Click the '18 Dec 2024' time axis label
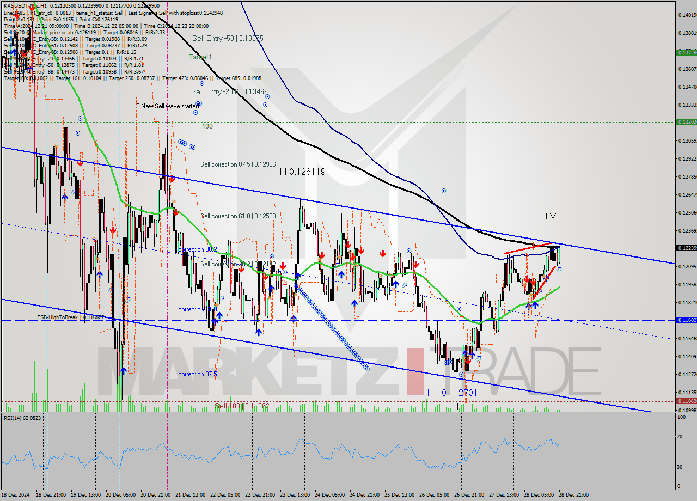This screenshot has width=697, height=501. [x=16, y=495]
